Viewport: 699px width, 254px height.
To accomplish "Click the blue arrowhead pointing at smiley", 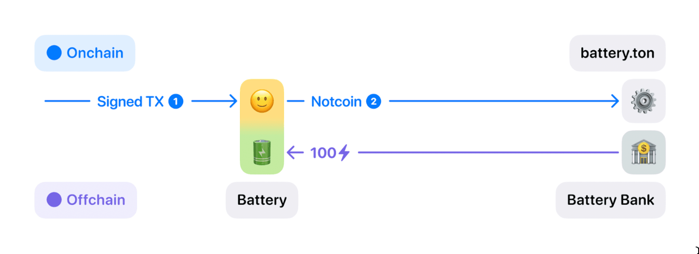I will coord(233,101).
